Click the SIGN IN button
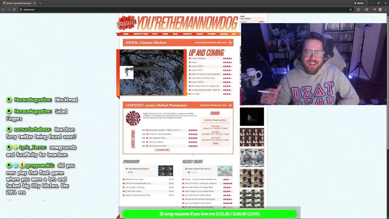 261,22
